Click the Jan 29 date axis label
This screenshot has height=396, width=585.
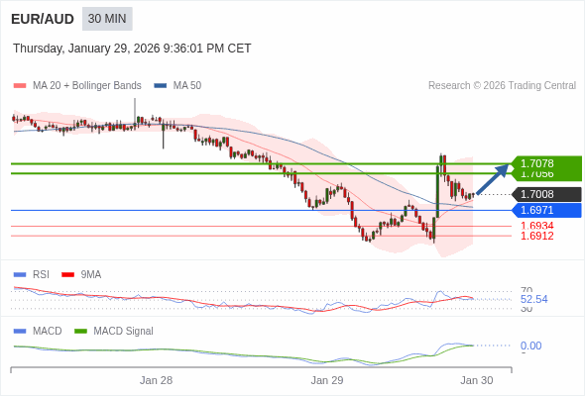327,380
